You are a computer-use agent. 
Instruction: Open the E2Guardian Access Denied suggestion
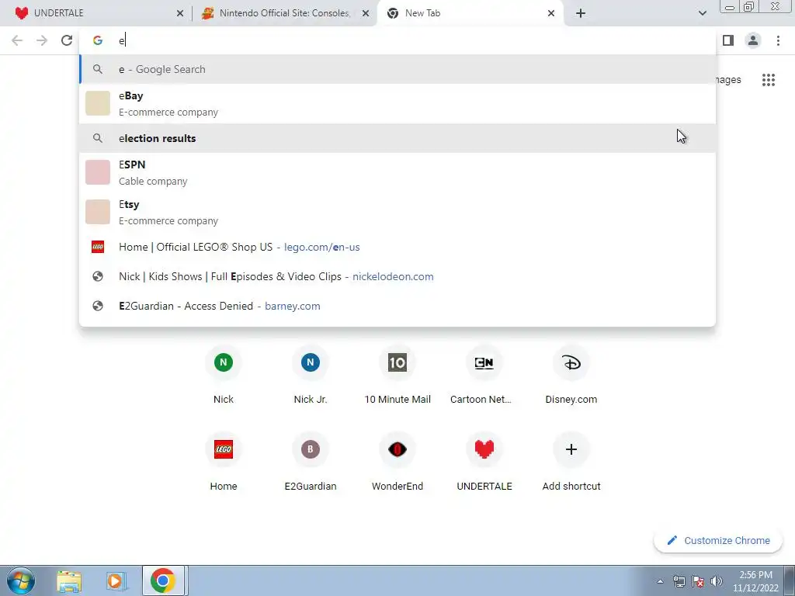tap(397, 306)
